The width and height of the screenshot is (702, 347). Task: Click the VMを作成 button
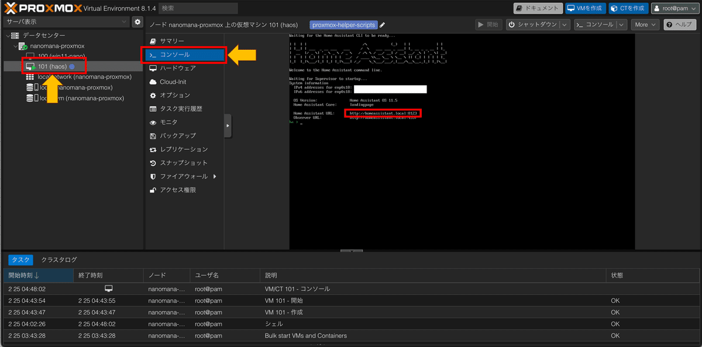coord(586,8)
